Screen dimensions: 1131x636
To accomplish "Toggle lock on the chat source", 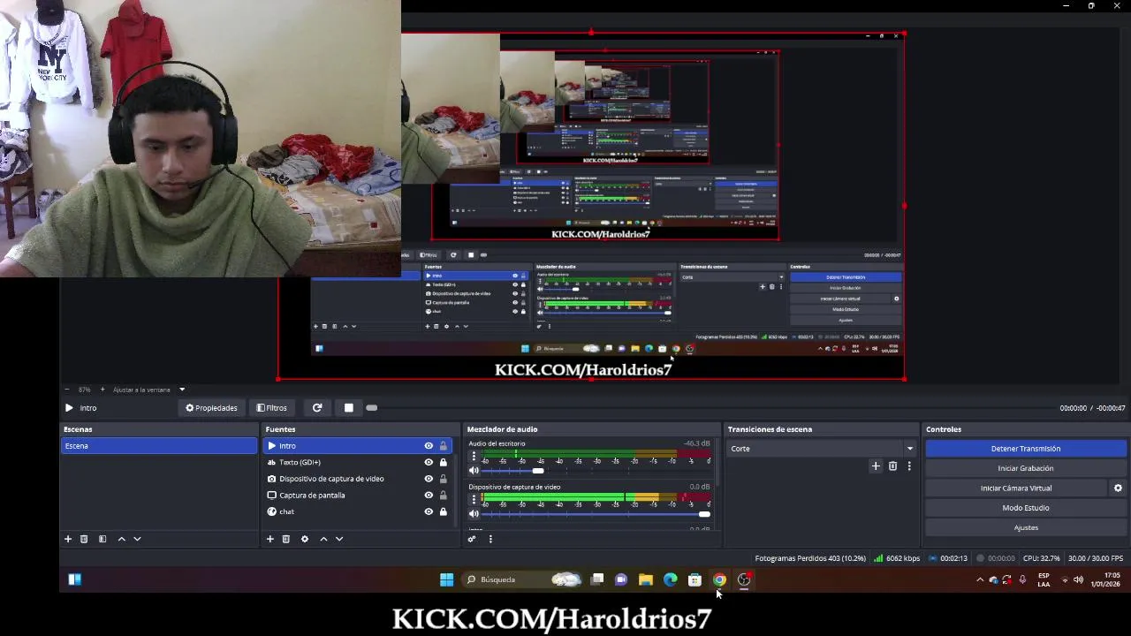I will (444, 511).
